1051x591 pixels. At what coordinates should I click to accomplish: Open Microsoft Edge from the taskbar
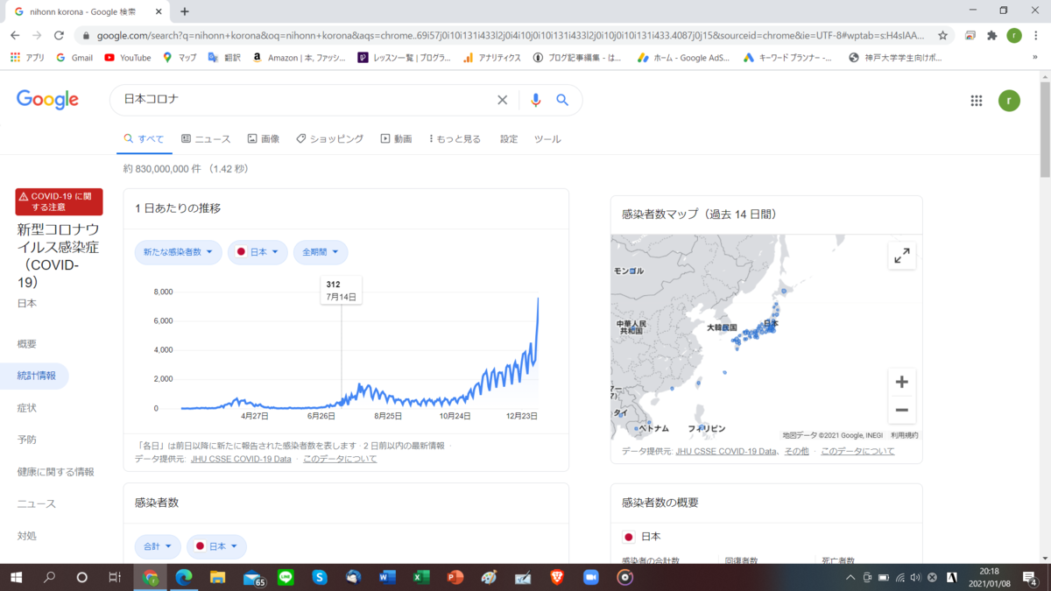184,577
